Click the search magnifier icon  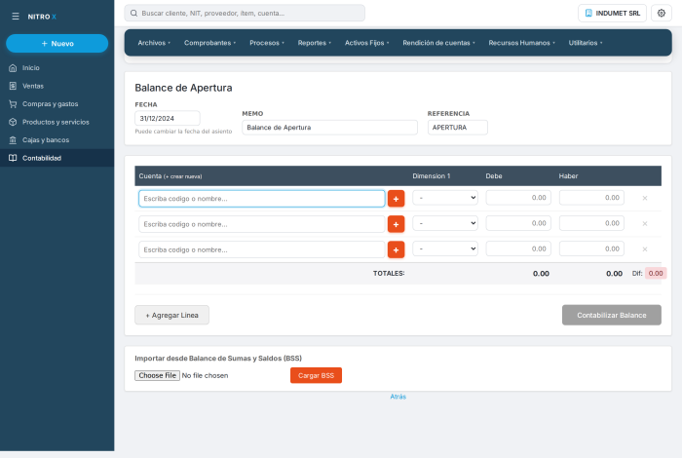click(x=134, y=13)
